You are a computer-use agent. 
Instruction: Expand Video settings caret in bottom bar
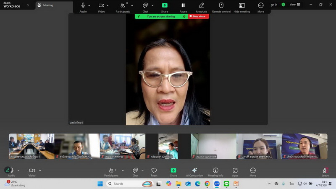coord(40,171)
